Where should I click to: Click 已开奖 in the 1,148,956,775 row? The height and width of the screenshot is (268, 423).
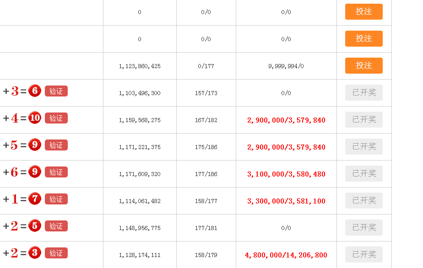pyautogui.click(x=364, y=227)
